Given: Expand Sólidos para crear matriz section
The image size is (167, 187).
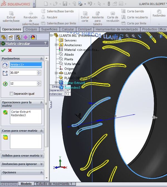Looking at the screenshot, I should (x=41, y=156).
